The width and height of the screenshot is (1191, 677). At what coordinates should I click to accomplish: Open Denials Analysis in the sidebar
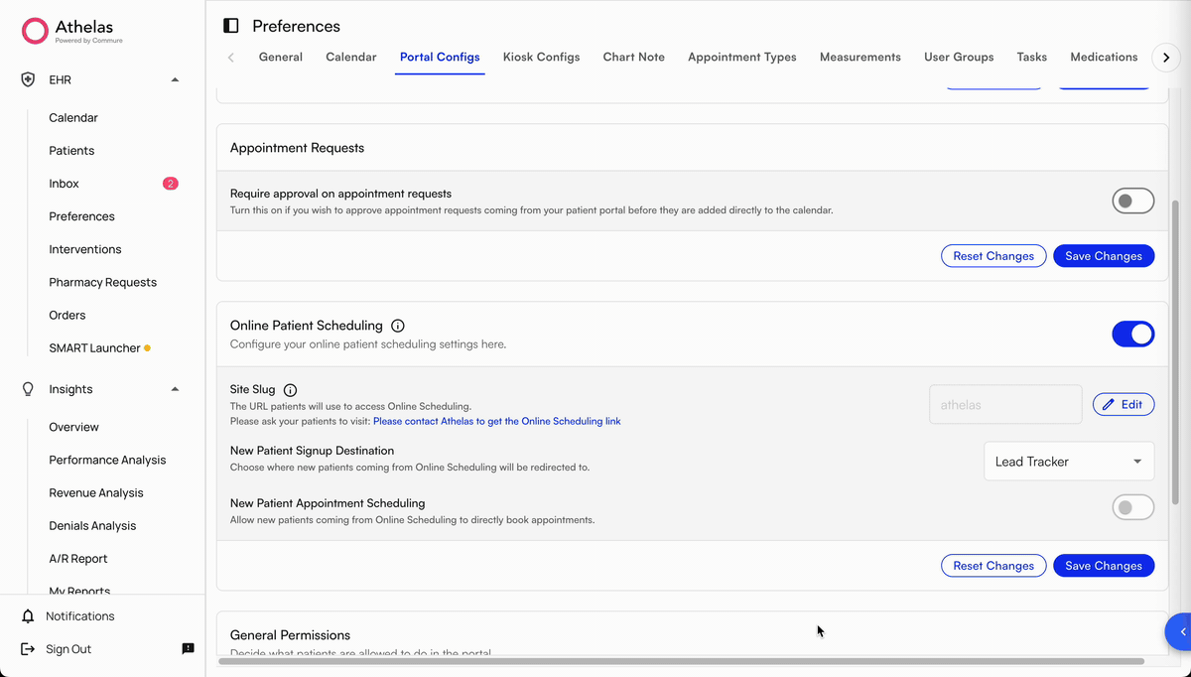pos(92,526)
